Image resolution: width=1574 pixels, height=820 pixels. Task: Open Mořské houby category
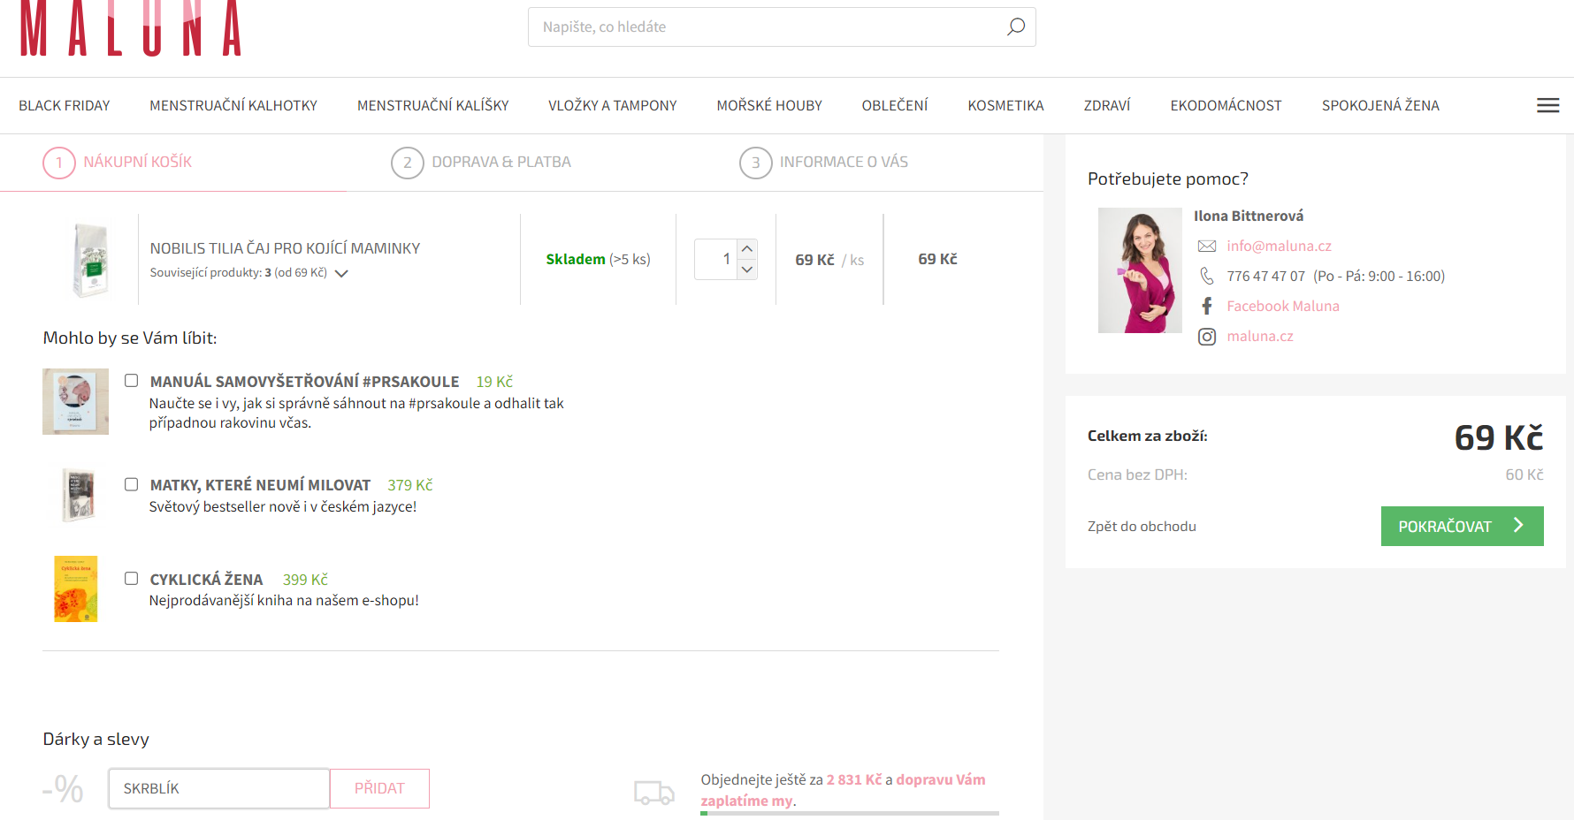click(x=769, y=105)
